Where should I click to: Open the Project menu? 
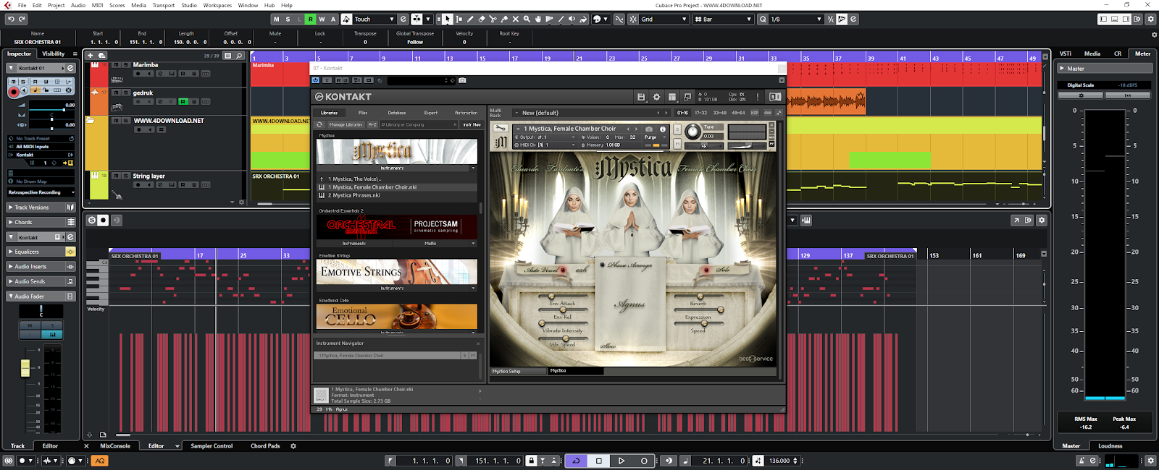[57, 5]
